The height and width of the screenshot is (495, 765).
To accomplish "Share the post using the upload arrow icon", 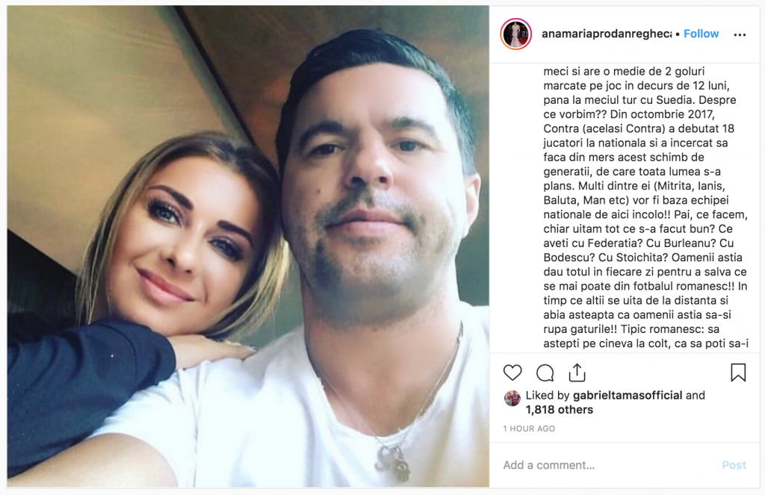I will 577,373.
